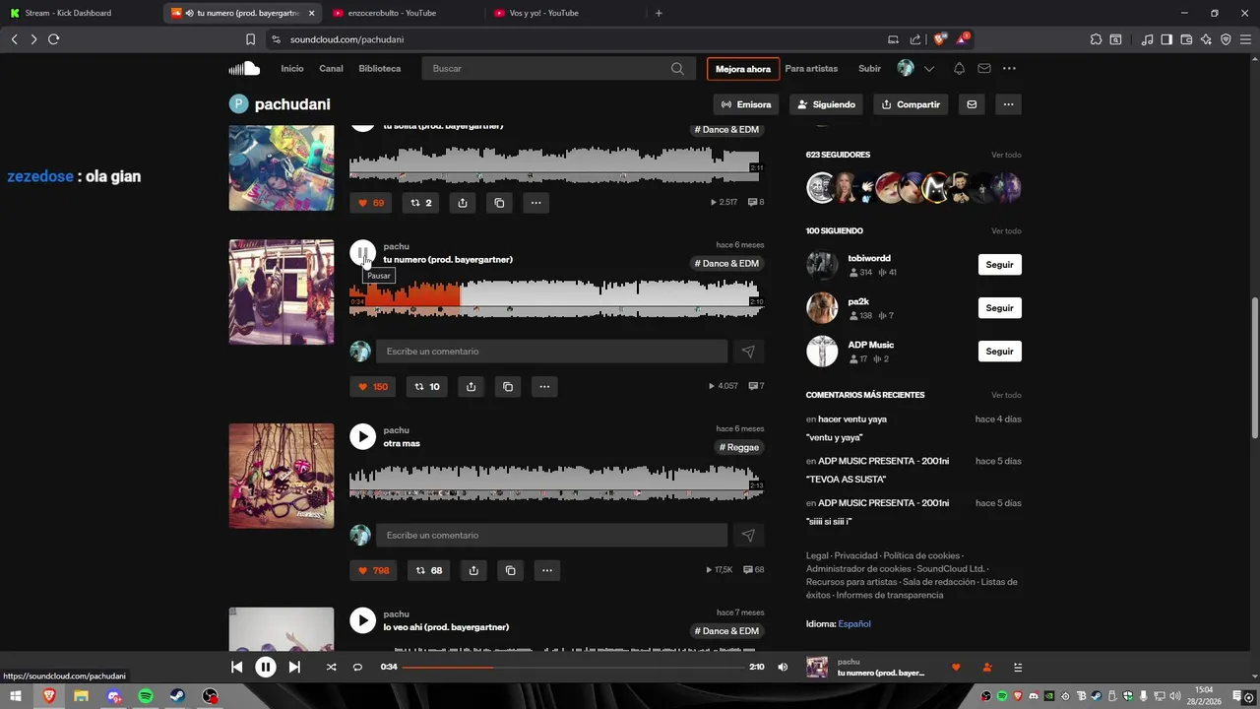
Task: Seek within otra mas waveform
Action: (x=556, y=483)
